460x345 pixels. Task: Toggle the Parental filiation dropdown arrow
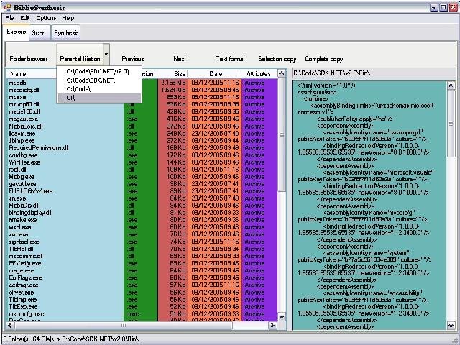[106, 55]
